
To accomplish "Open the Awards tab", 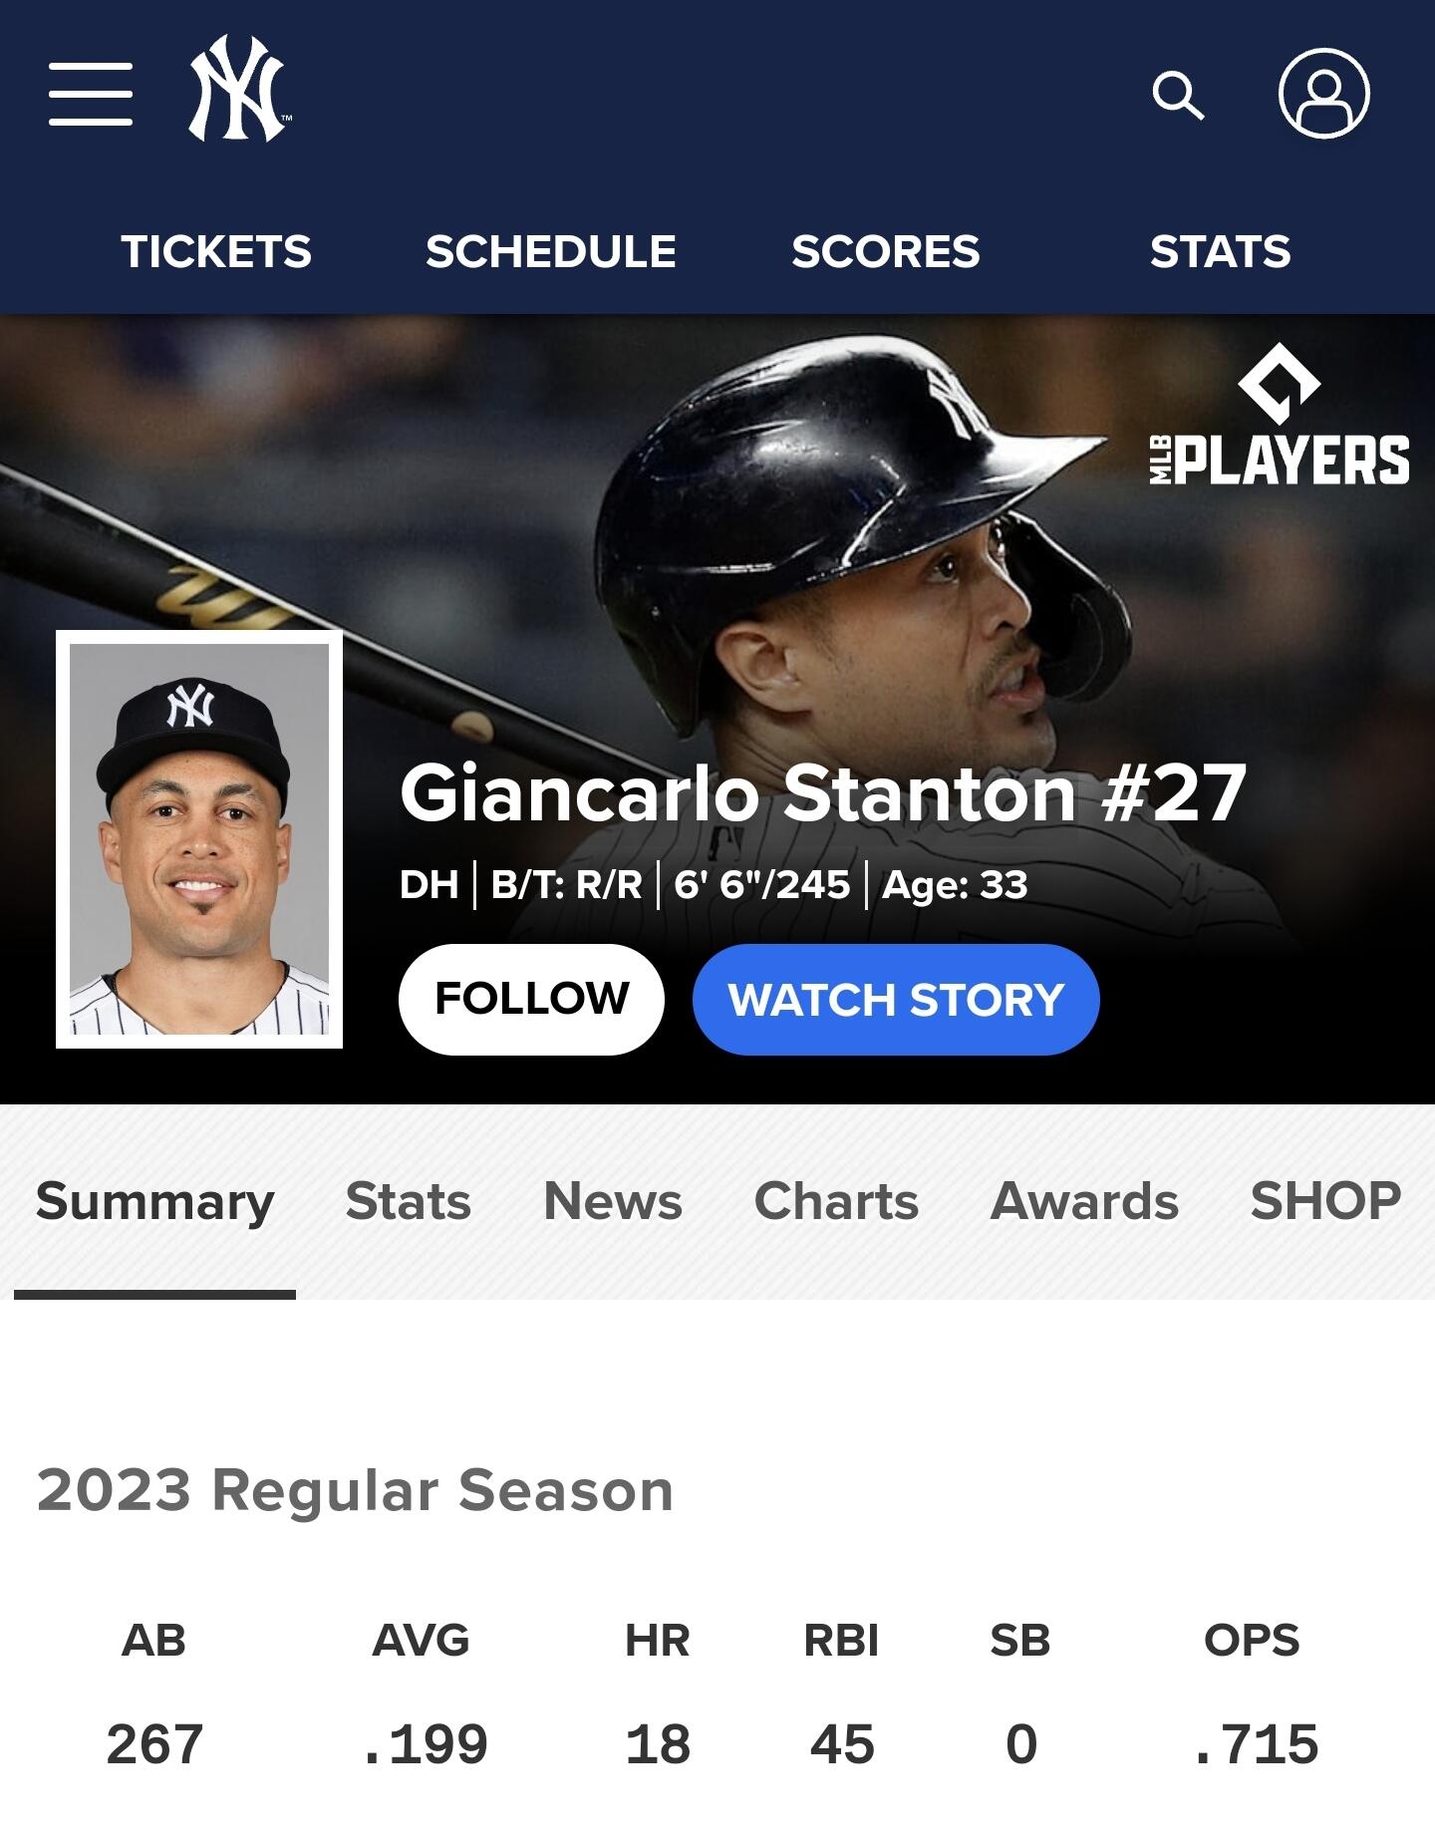I will 1084,1201.
